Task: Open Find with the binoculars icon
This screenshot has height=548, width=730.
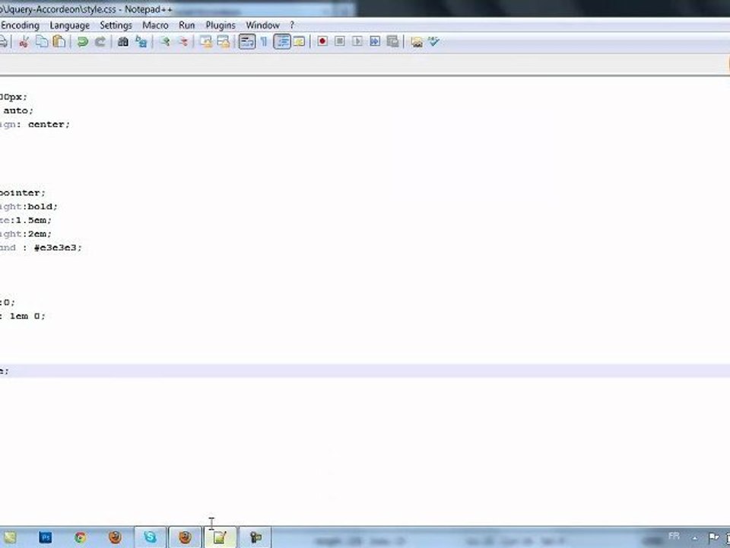Action: pyautogui.click(x=123, y=41)
